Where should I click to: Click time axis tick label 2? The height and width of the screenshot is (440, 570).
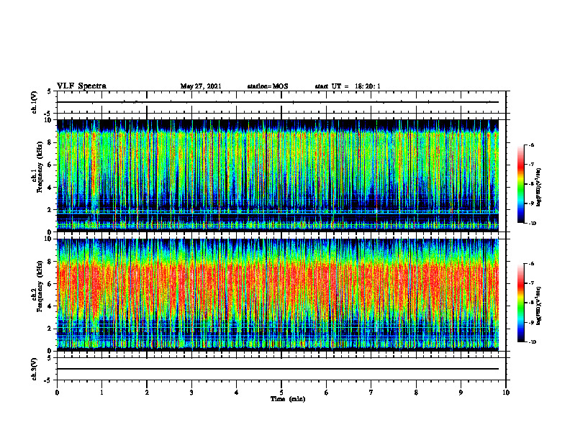click(147, 393)
